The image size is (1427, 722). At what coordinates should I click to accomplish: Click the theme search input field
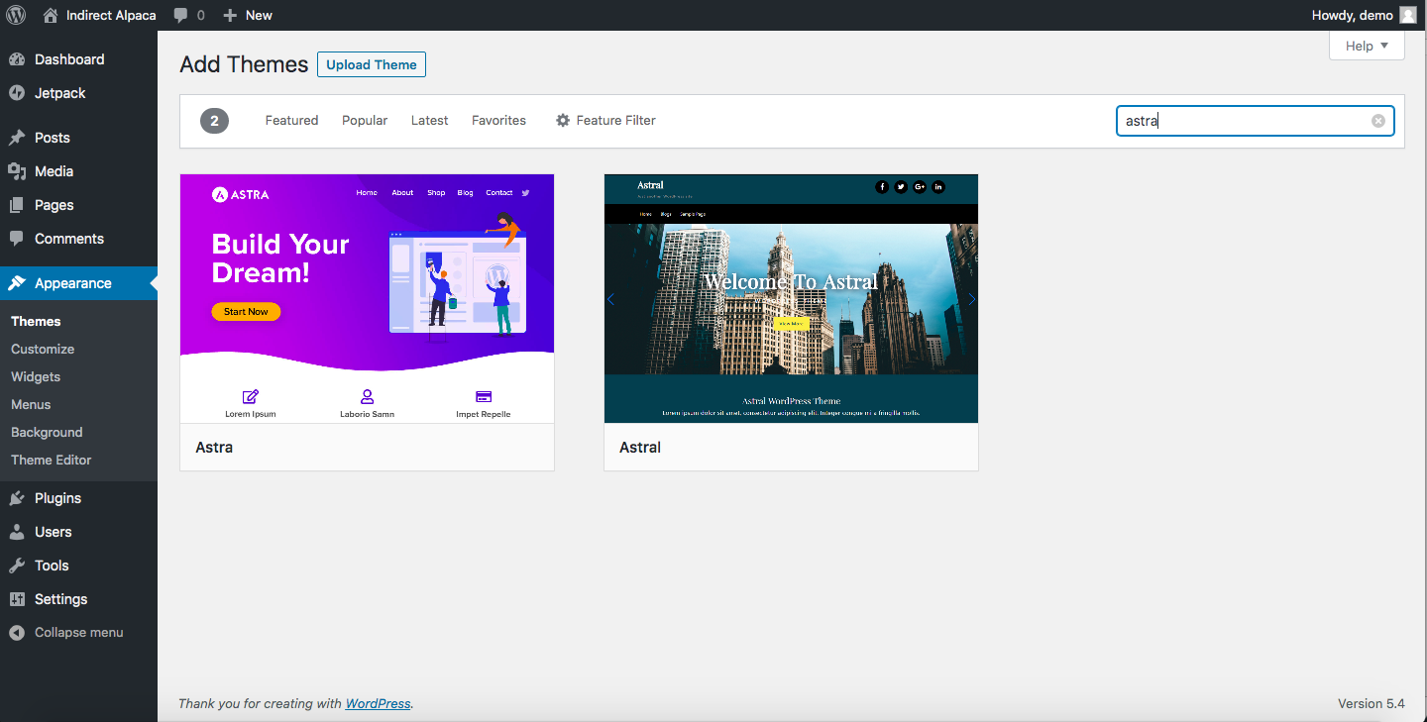click(1255, 121)
